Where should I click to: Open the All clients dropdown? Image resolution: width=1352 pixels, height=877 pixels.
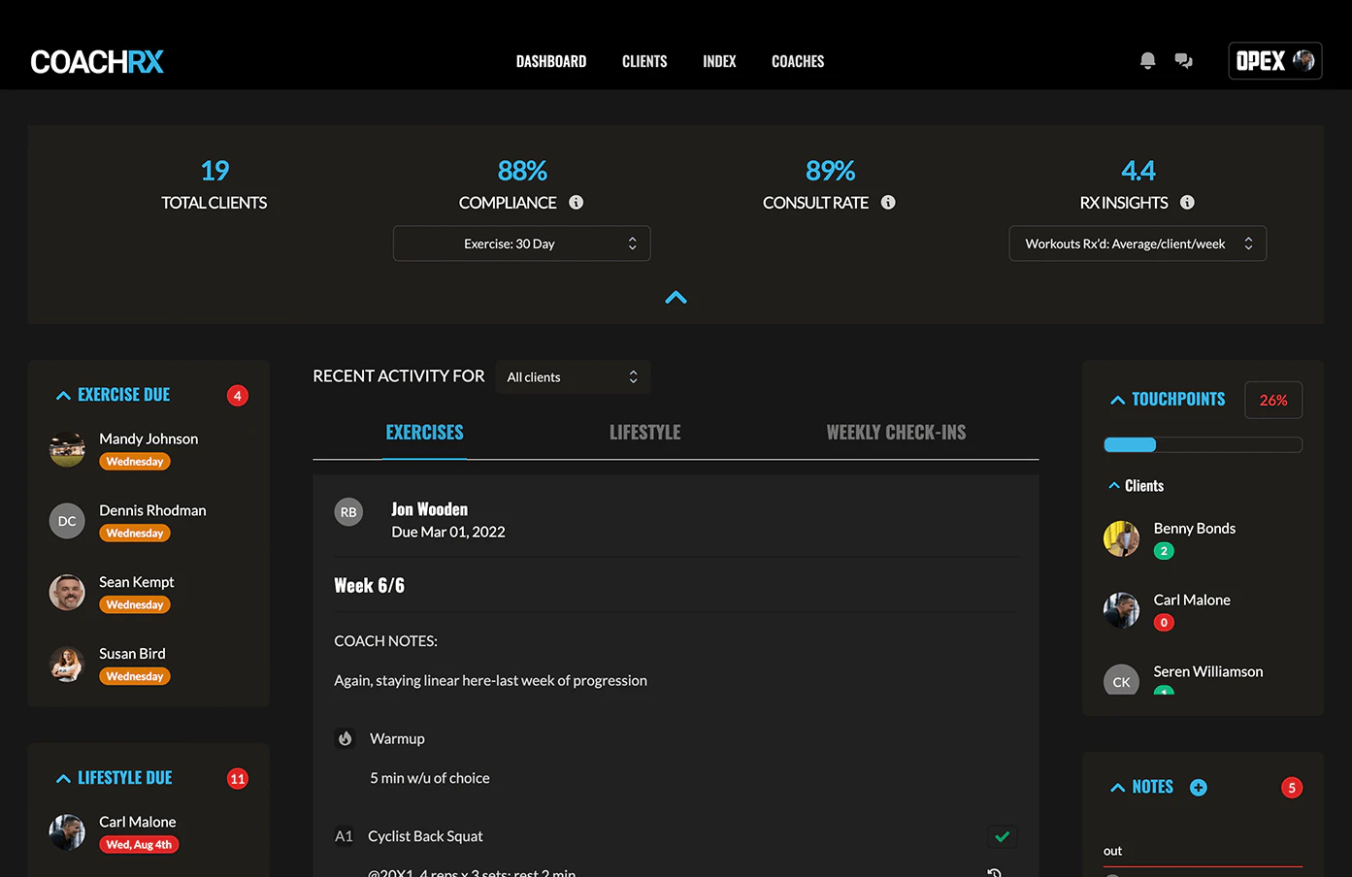[x=573, y=376]
